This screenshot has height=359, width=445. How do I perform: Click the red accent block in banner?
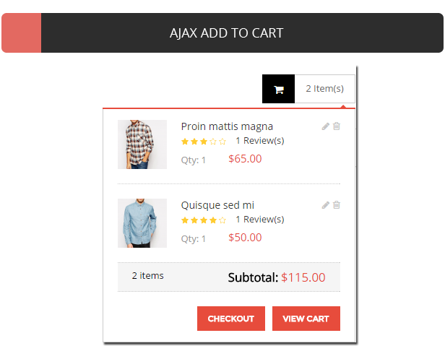(22, 33)
